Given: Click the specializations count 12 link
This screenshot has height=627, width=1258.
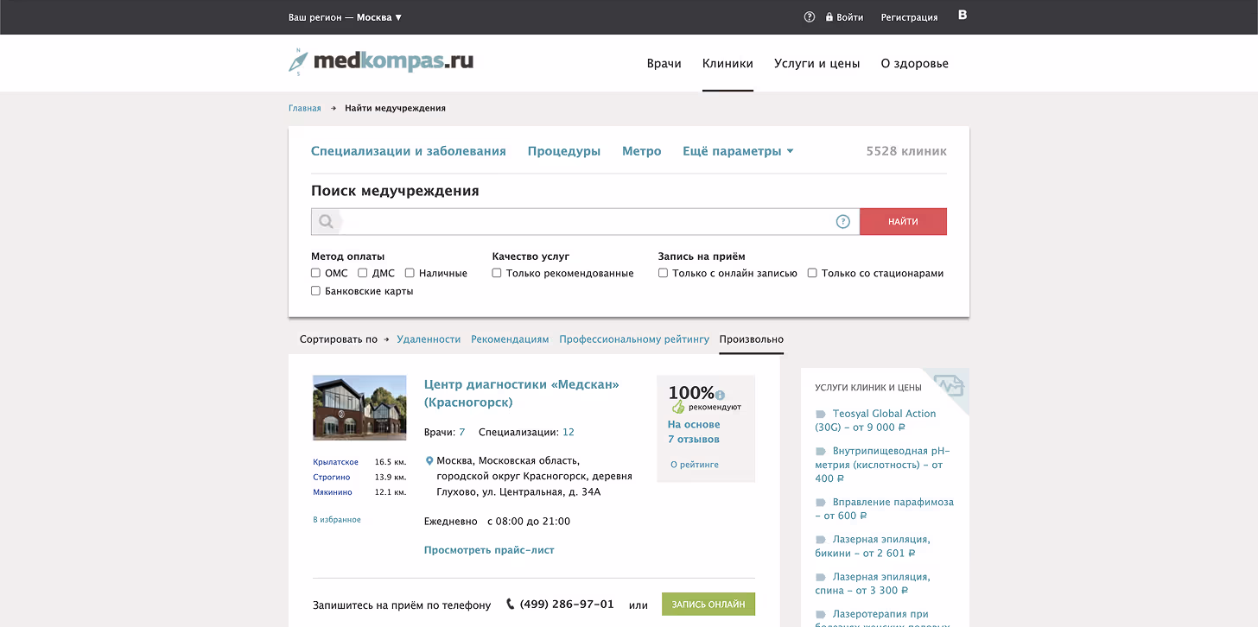Looking at the screenshot, I should pyautogui.click(x=569, y=432).
